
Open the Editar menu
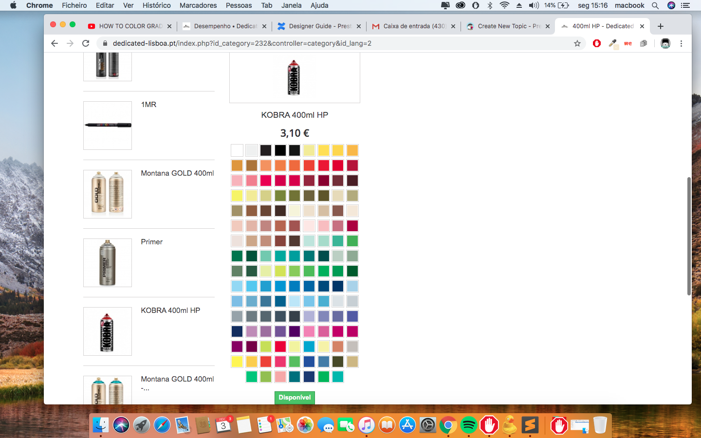pos(105,5)
